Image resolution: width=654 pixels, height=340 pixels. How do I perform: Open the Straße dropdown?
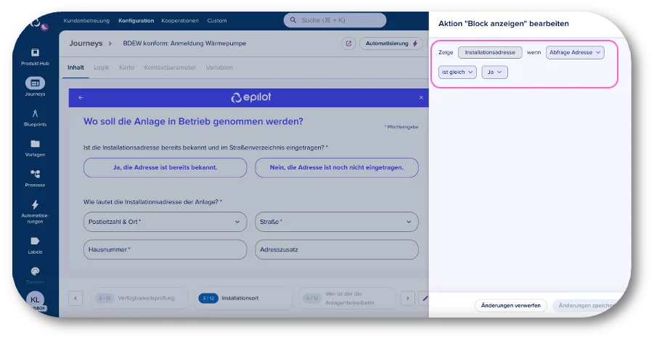337,222
